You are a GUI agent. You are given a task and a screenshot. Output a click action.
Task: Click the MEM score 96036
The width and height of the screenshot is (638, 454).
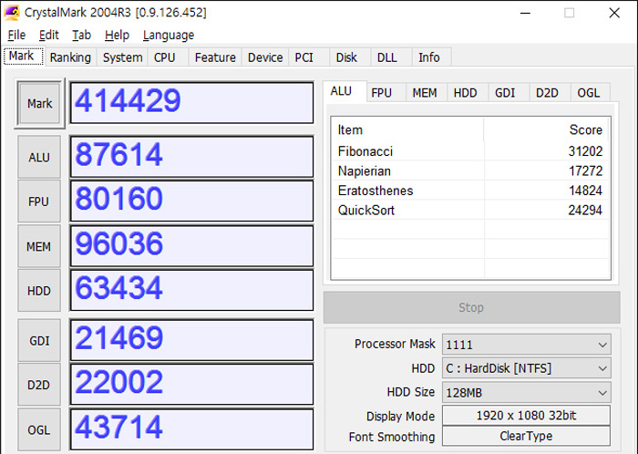coord(191,246)
